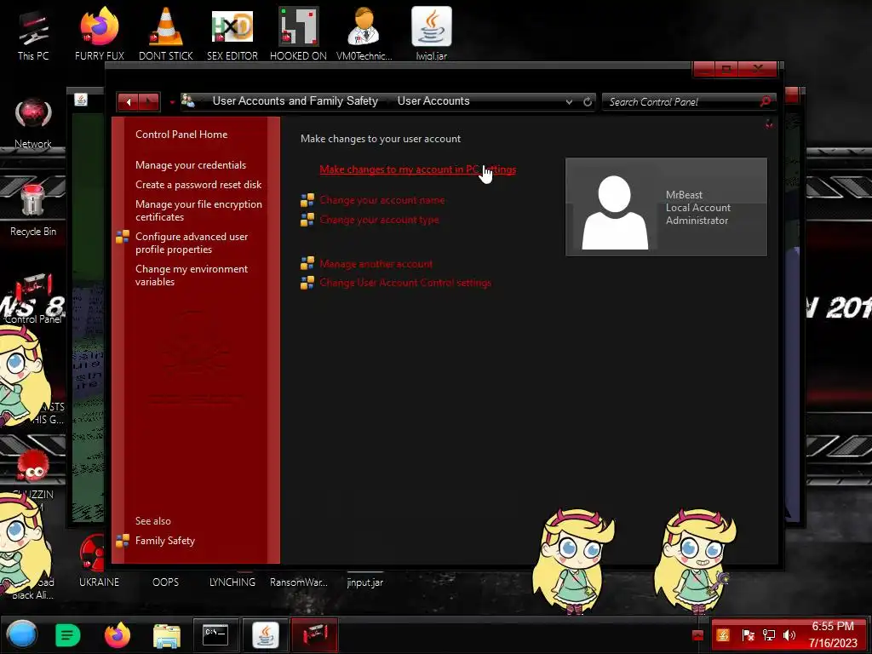872x654 pixels.
Task: Open the green notes app on taskbar
Action: point(68,635)
